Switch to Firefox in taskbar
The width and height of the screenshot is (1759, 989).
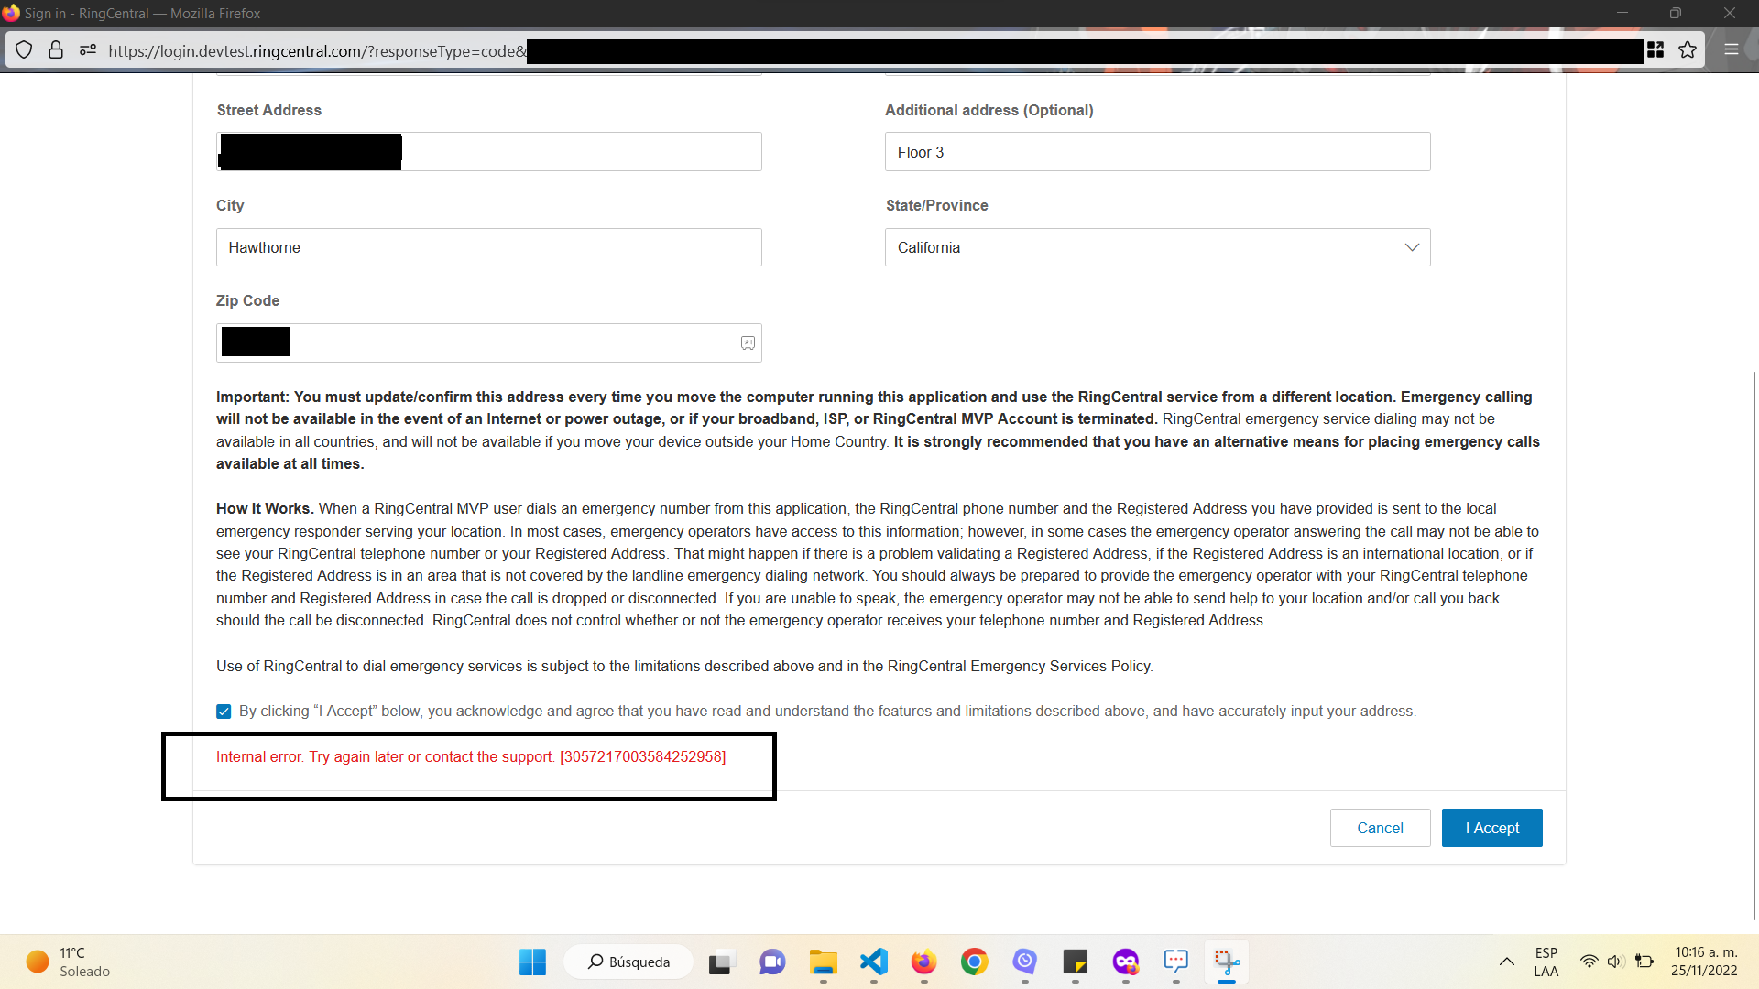click(923, 962)
